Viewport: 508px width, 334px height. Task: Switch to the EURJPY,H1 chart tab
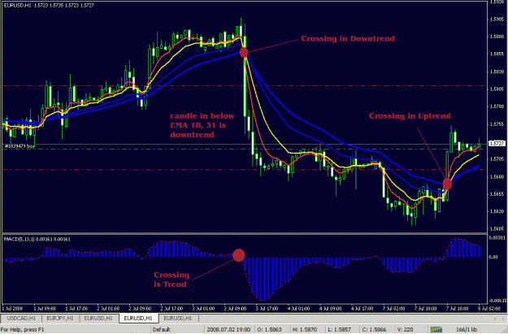point(60,319)
